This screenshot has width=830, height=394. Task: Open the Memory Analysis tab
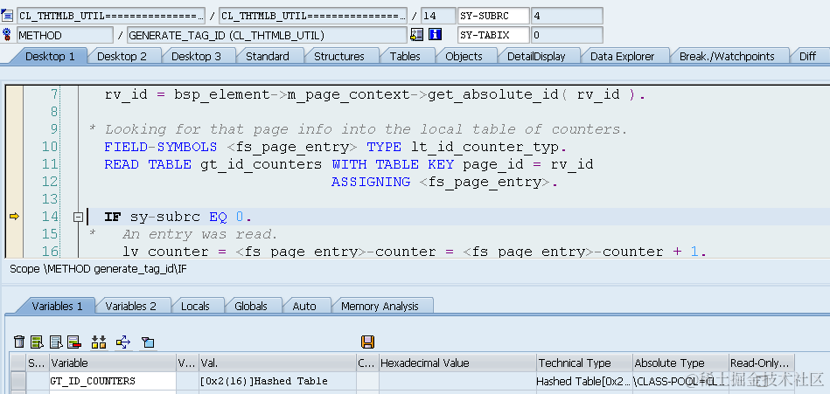380,306
